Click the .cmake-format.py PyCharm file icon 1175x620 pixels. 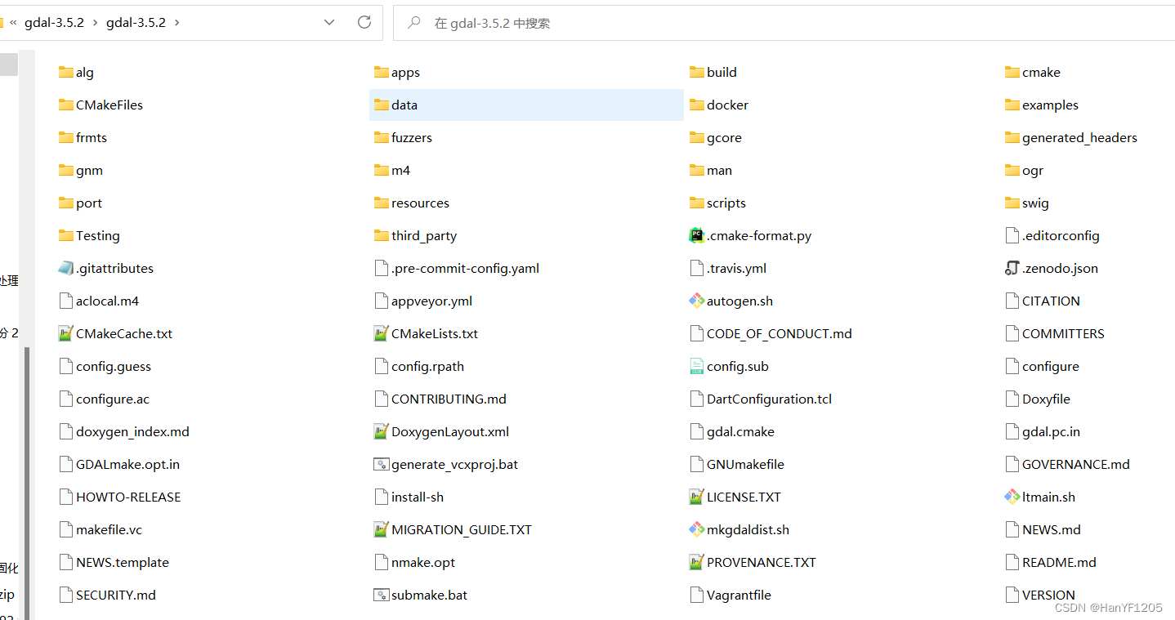(x=697, y=235)
